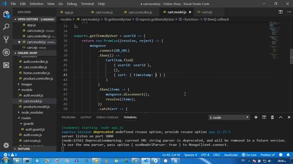This screenshot has width=293, height=164.
Task: Click the errors and warnings status indicator
Action: tap(10, 155)
